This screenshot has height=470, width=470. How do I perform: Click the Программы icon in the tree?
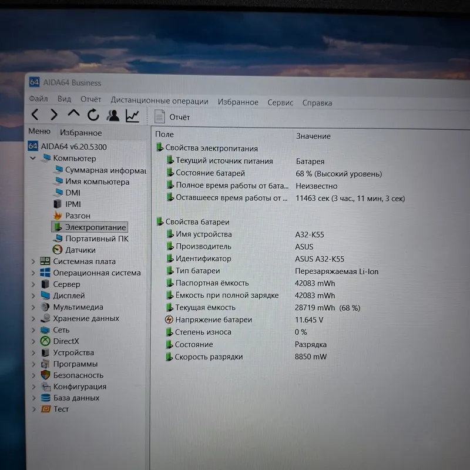click(x=45, y=364)
